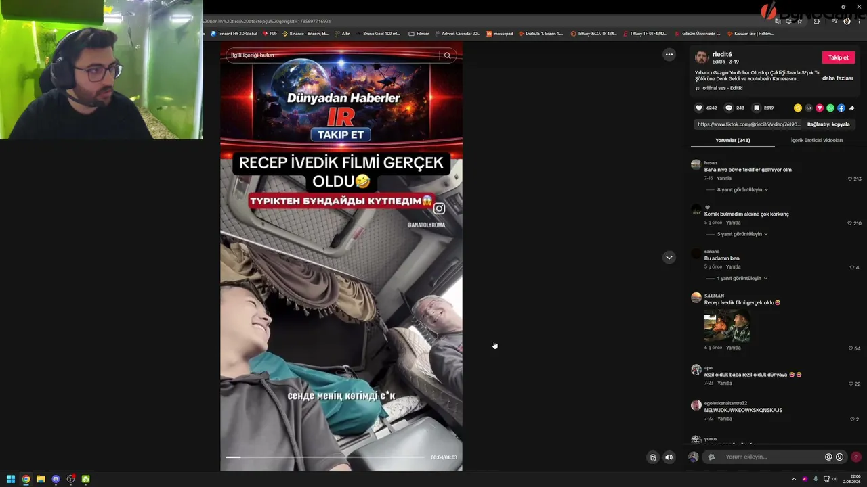Reply to SALMAN's comment with Yanıtla
This screenshot has height=487, width=867.
(x=734, y=348)
